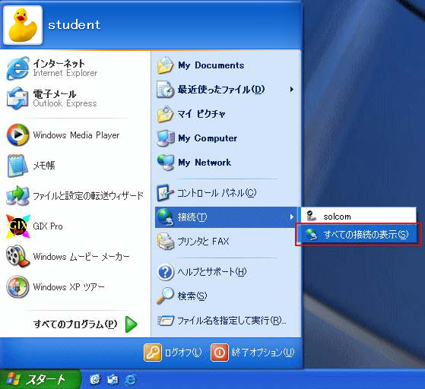Viewport: 425px width, 389px height.
Task: Expand すべてのプログラム green arrow
Action: pos(132,324)
